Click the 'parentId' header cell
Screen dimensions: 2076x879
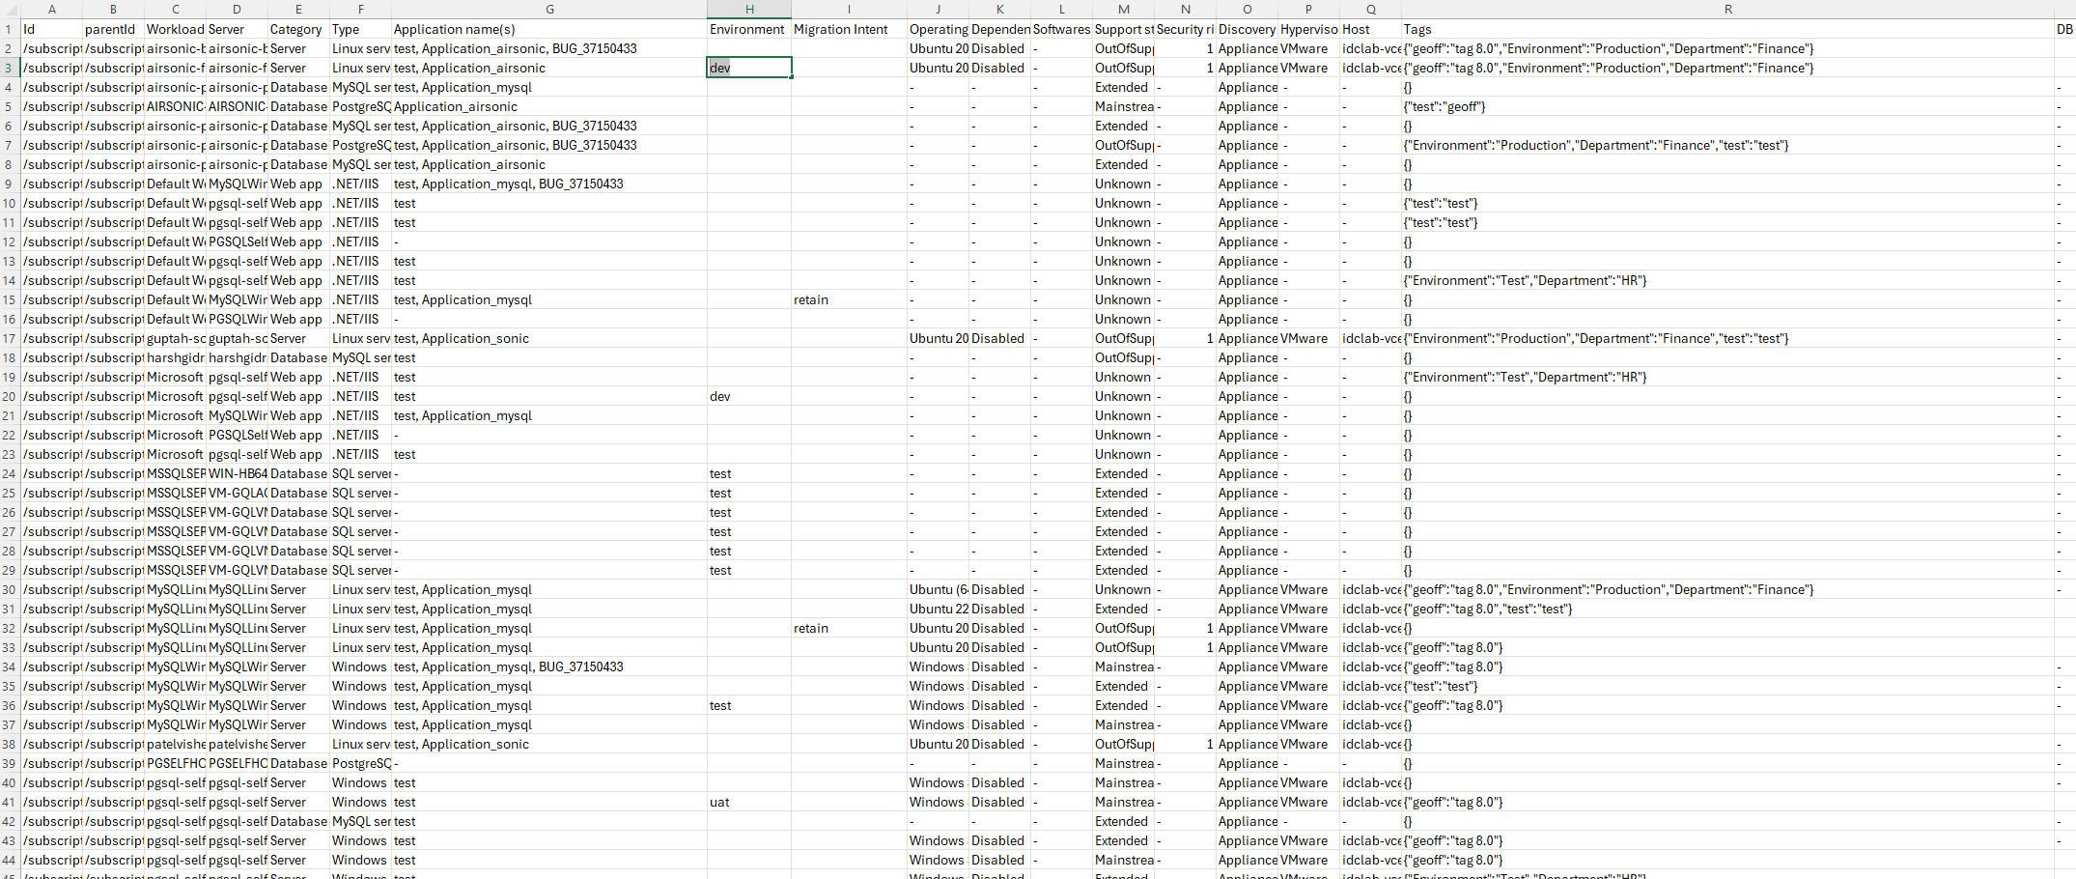tap(114, 29)
